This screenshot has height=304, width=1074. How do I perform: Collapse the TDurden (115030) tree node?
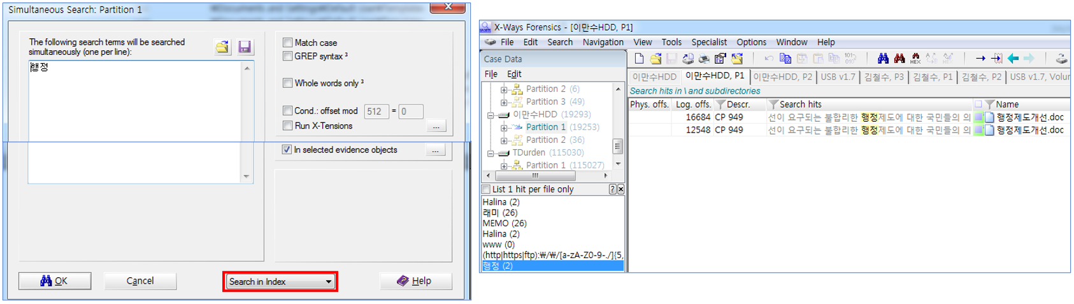tap(490, 153)
